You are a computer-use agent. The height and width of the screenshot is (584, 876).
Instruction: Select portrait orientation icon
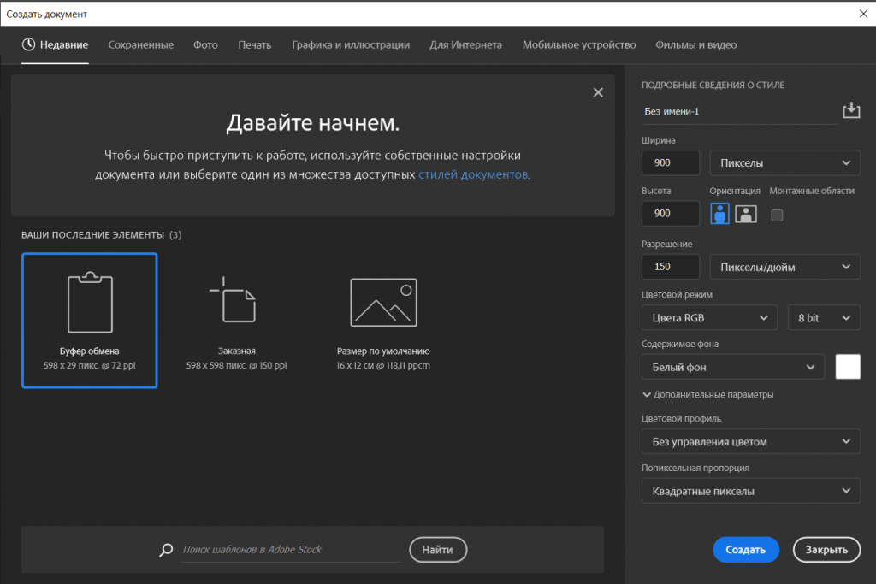click(x=719, y=214)
